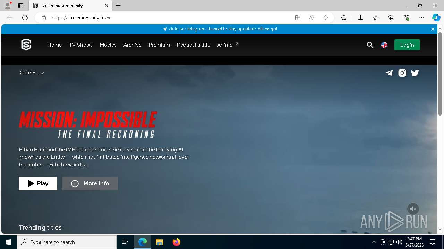This screenshot has width=444, height=249.
Task: Click the green Login button
Action: [407, 45]
